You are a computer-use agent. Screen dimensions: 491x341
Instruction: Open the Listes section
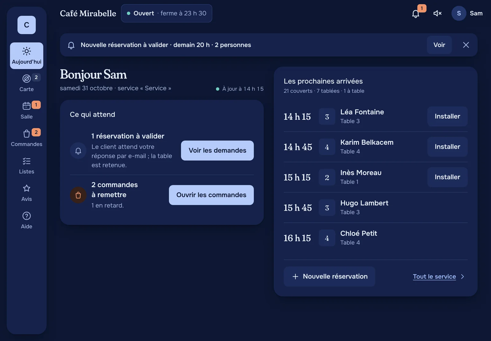coord(26,165)
